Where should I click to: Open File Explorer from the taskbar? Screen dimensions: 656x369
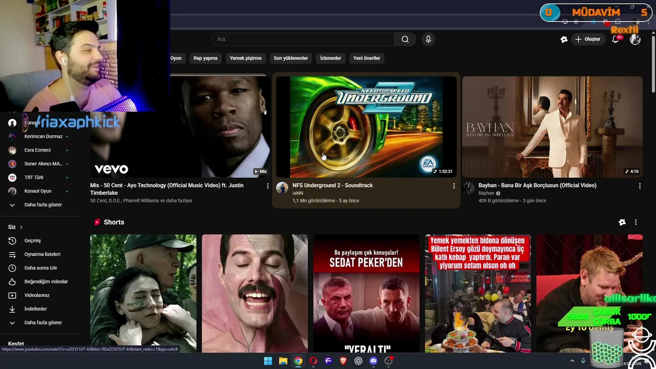point(283,361)
